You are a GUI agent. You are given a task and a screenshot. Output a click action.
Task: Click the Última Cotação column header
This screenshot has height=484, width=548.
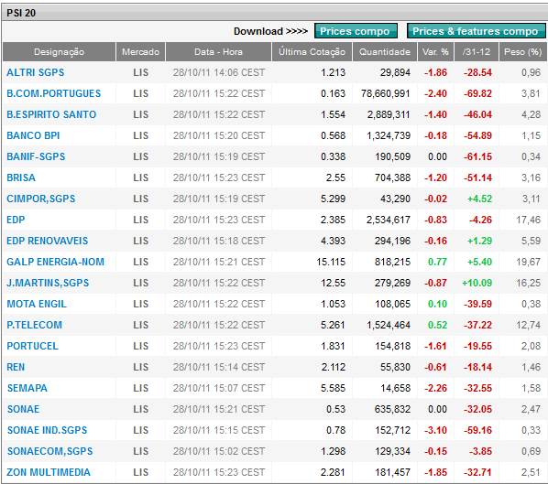(x=312, y=52)
